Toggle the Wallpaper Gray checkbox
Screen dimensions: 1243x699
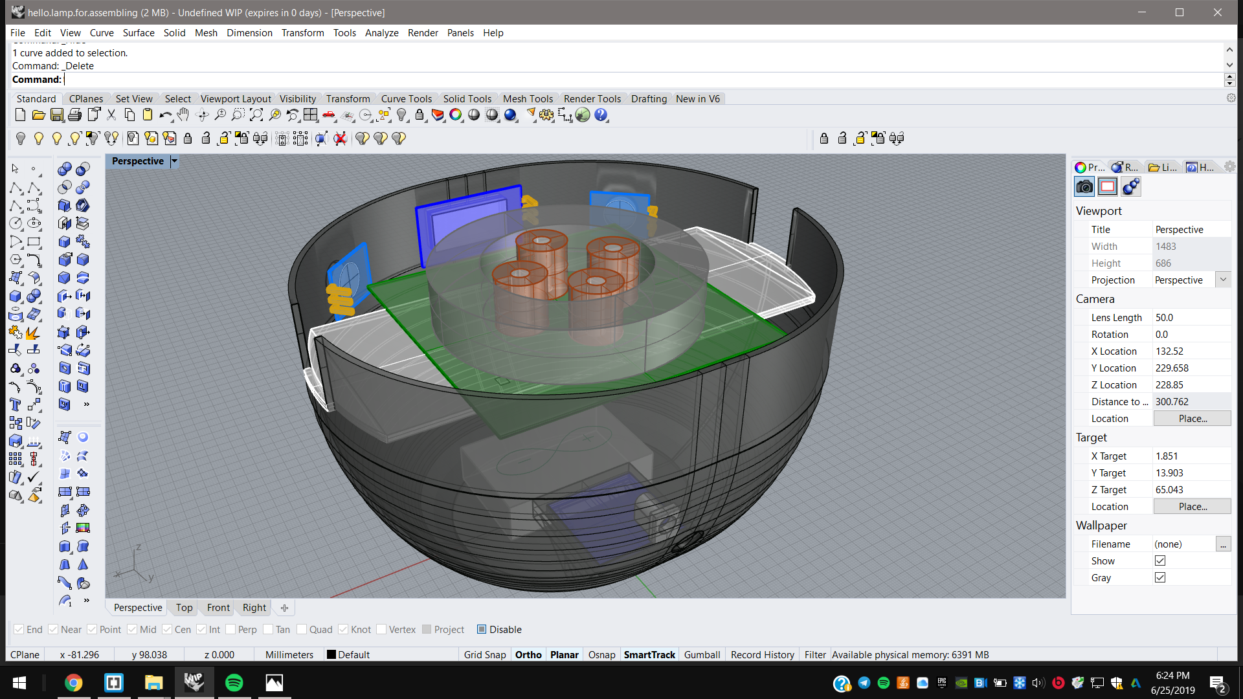coord(1160,577)
